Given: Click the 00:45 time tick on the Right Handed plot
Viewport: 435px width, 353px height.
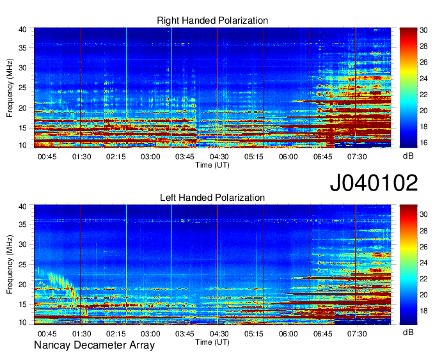Looking at the screenshot, I should coord(47,157).
